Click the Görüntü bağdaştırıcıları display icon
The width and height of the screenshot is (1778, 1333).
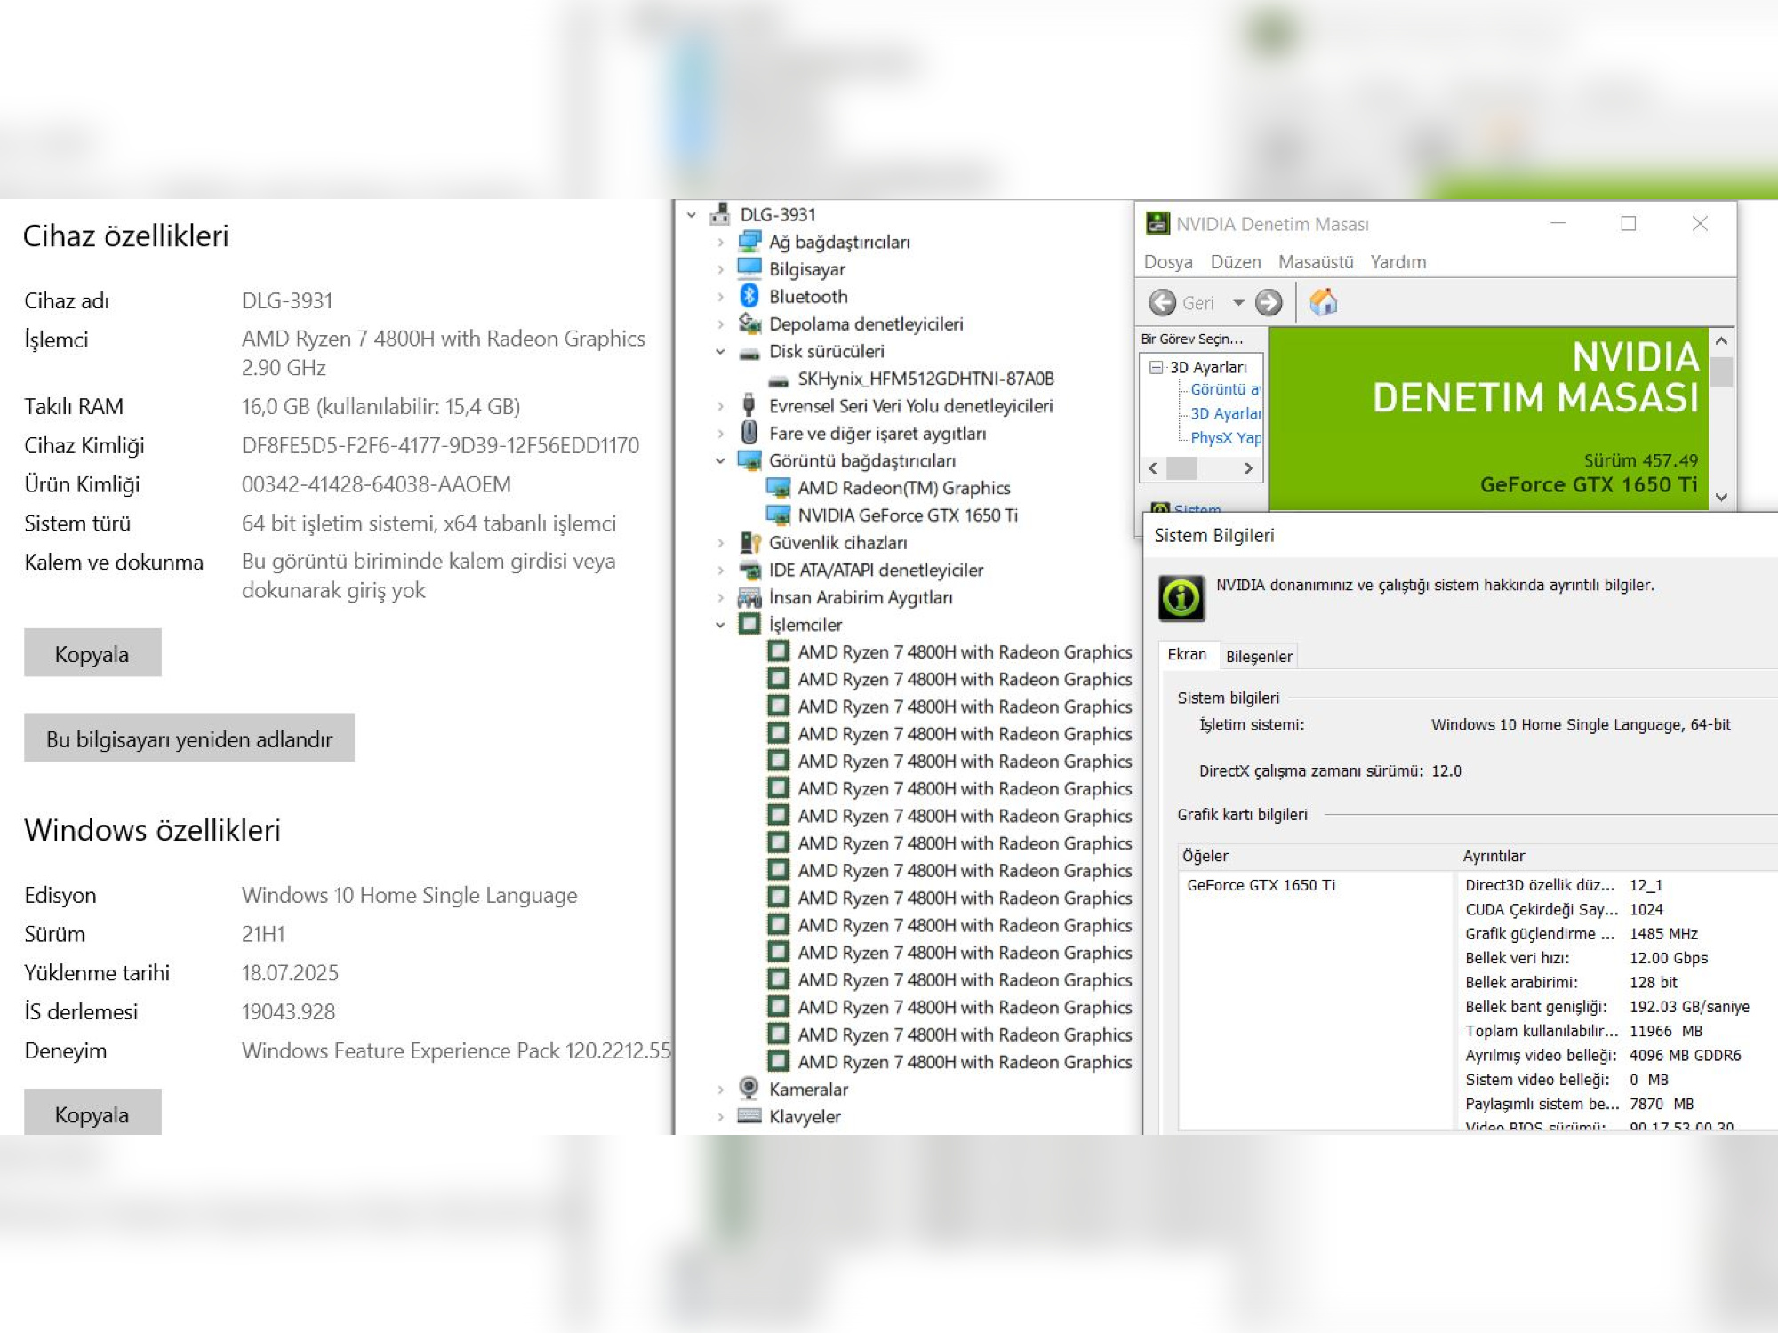click(x=749, y=460)
